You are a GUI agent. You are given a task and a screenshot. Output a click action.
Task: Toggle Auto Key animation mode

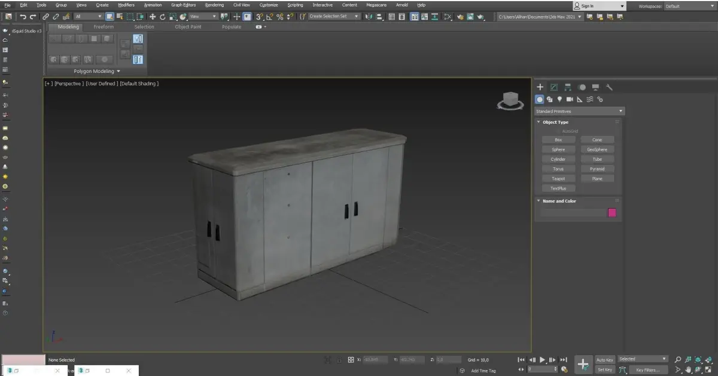(605, 360)
